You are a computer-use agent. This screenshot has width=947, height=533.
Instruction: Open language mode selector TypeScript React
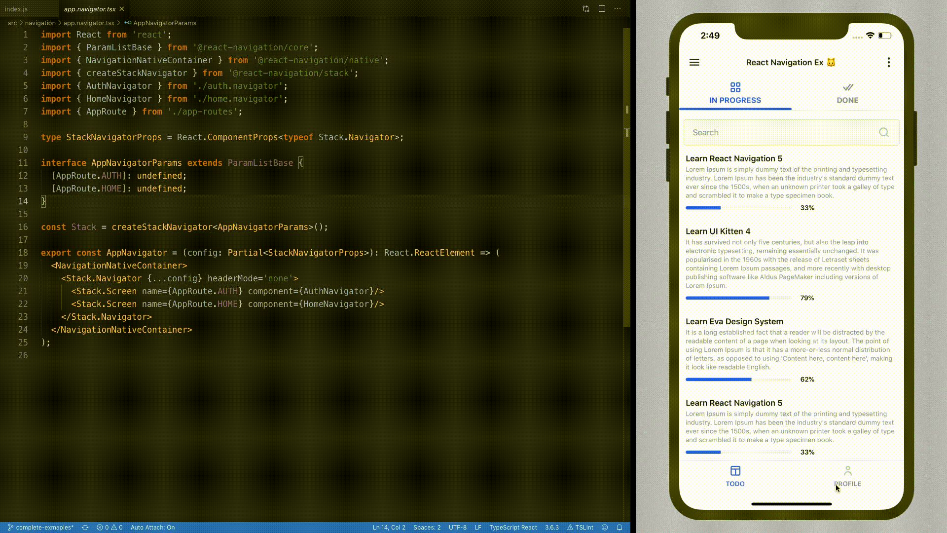(x=513, y=527)
